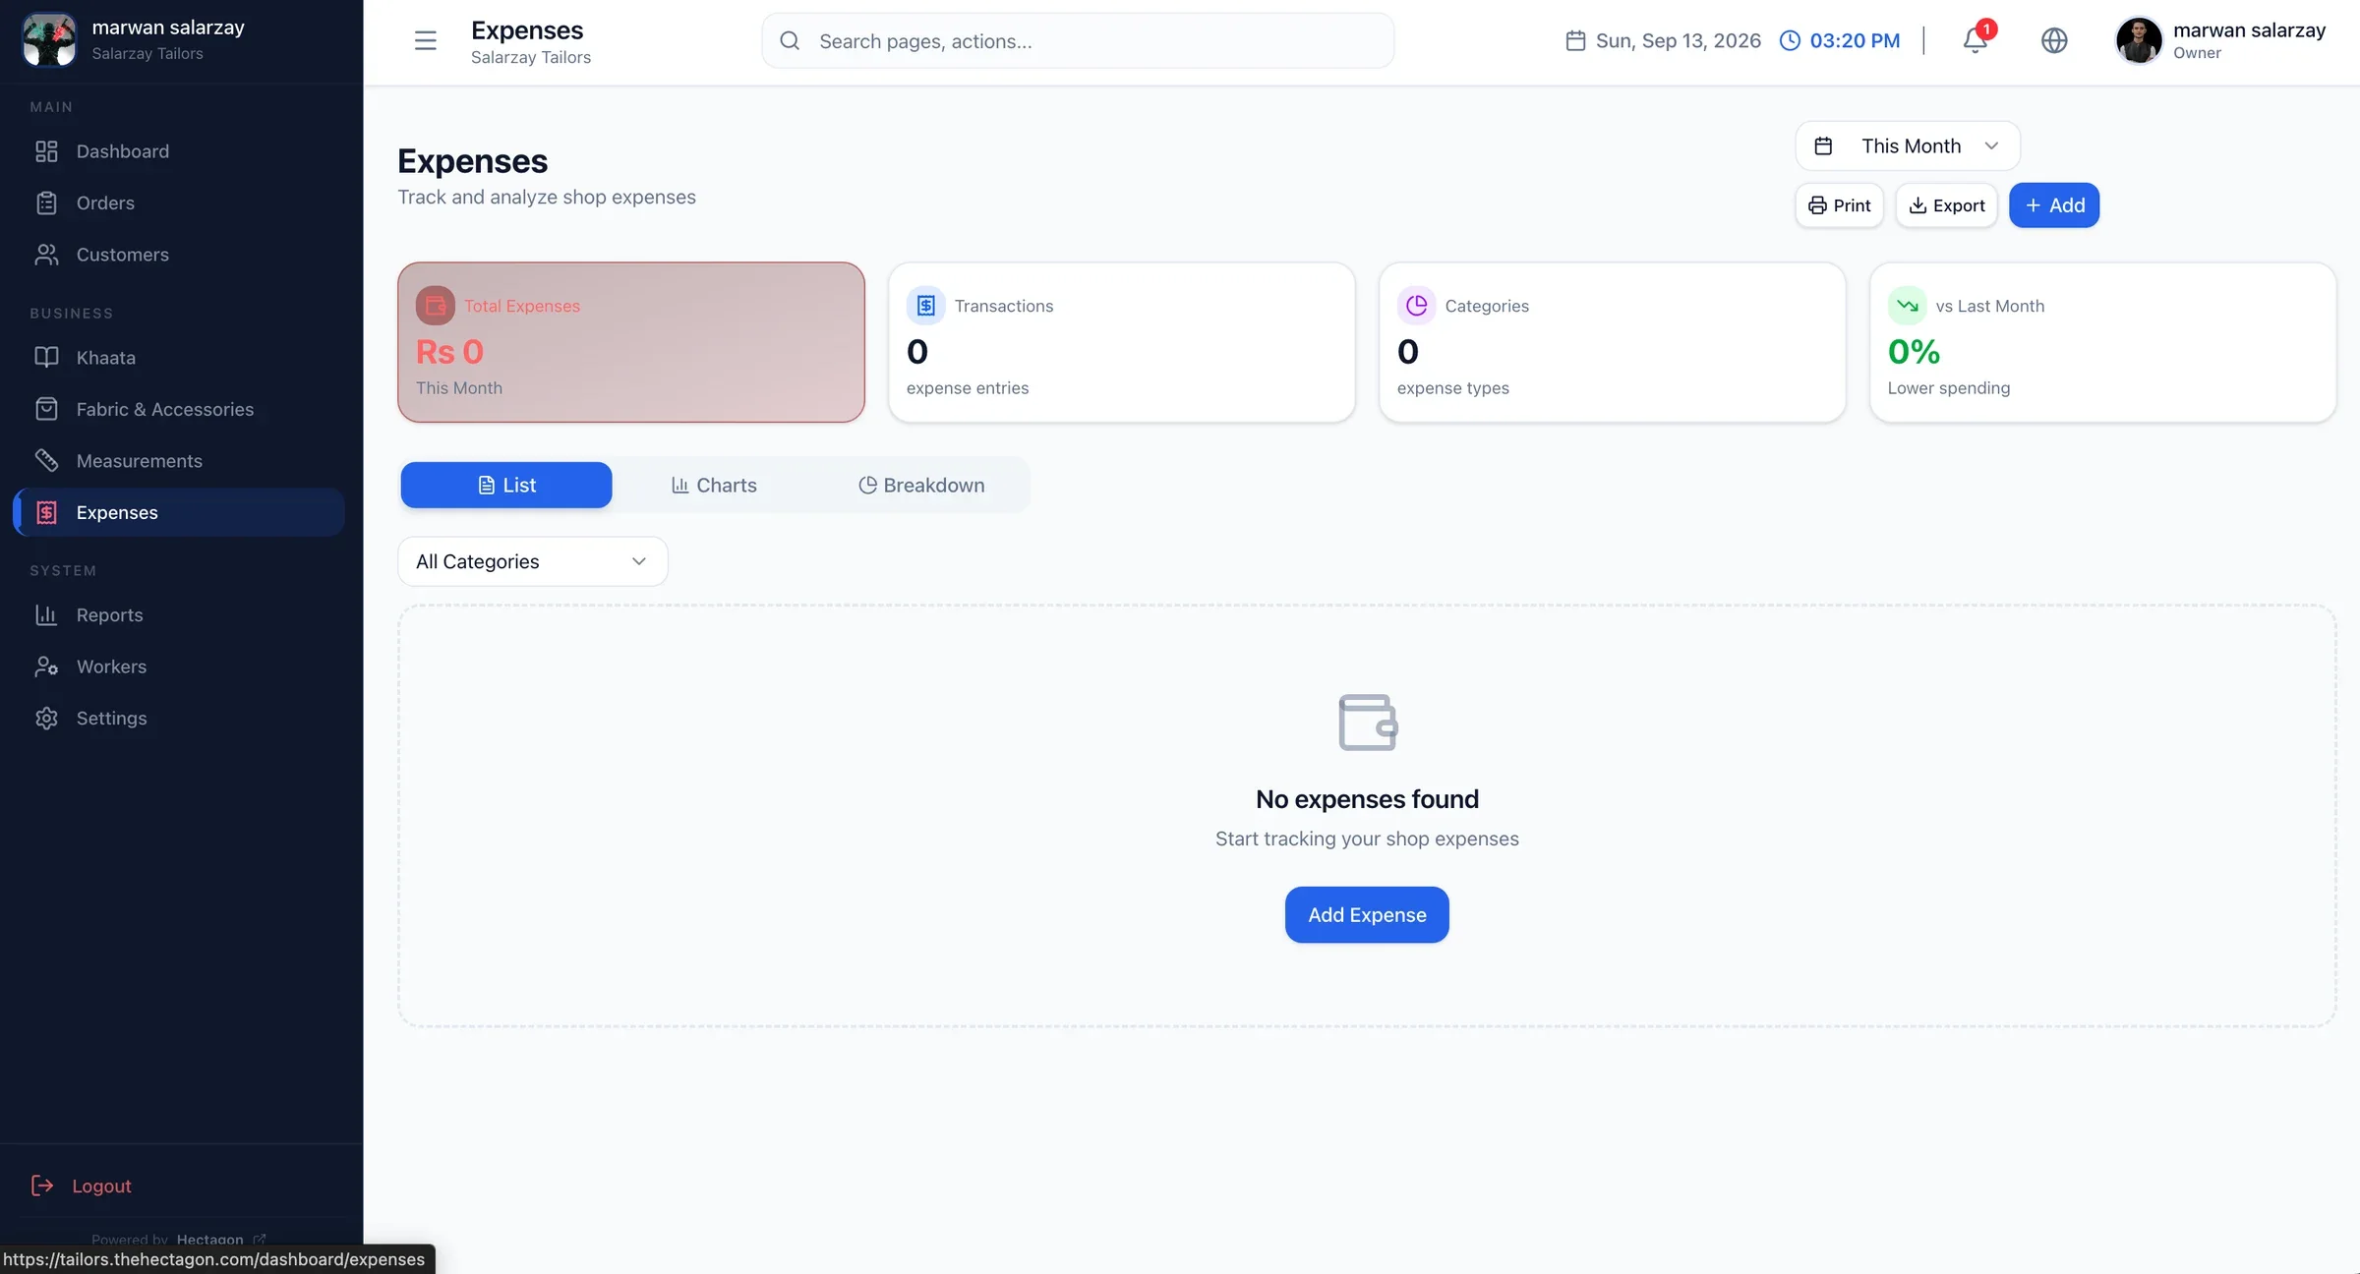
Task: Switch to the Charts tab
Action: click(714, 485)
